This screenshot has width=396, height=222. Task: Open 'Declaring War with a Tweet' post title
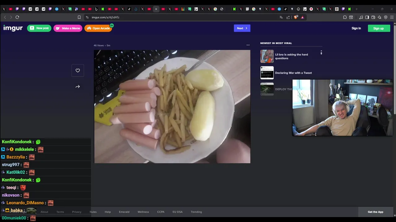[x=293, y=73]
